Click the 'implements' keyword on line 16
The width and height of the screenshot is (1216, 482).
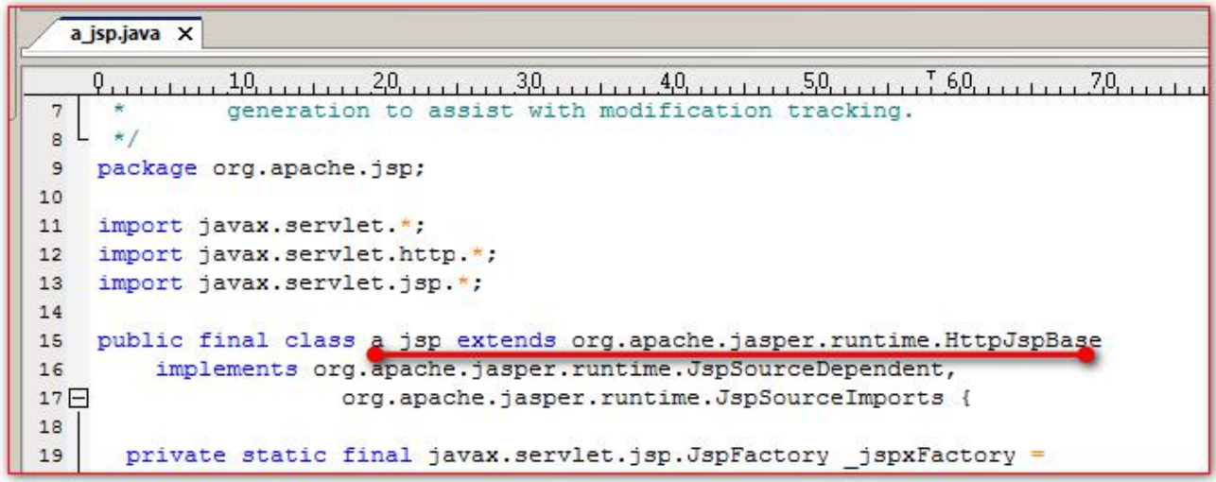click(x=226, y=369)
